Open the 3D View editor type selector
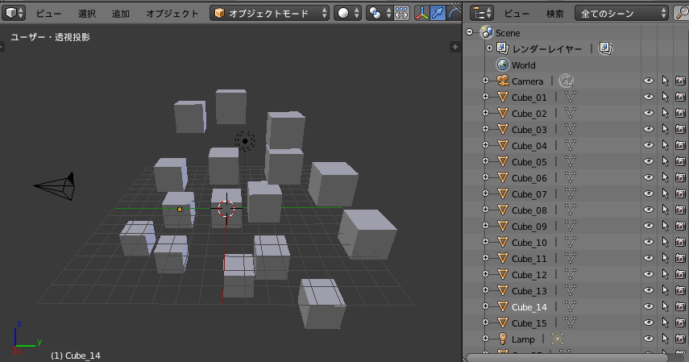 (14, 13)
